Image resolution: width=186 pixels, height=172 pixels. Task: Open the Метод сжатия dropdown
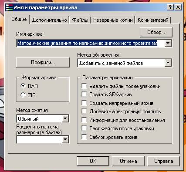pos(65,118)
